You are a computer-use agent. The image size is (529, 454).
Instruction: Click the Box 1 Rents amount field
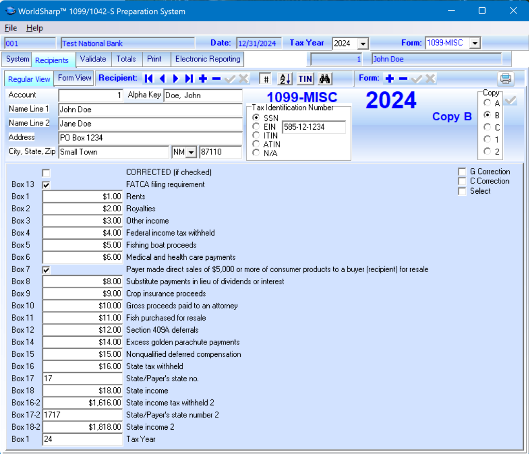(x=82, y=197)
